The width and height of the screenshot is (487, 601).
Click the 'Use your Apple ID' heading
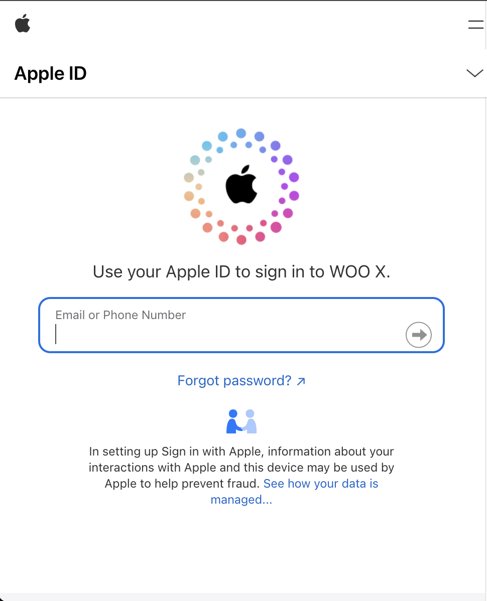[241, 272]
